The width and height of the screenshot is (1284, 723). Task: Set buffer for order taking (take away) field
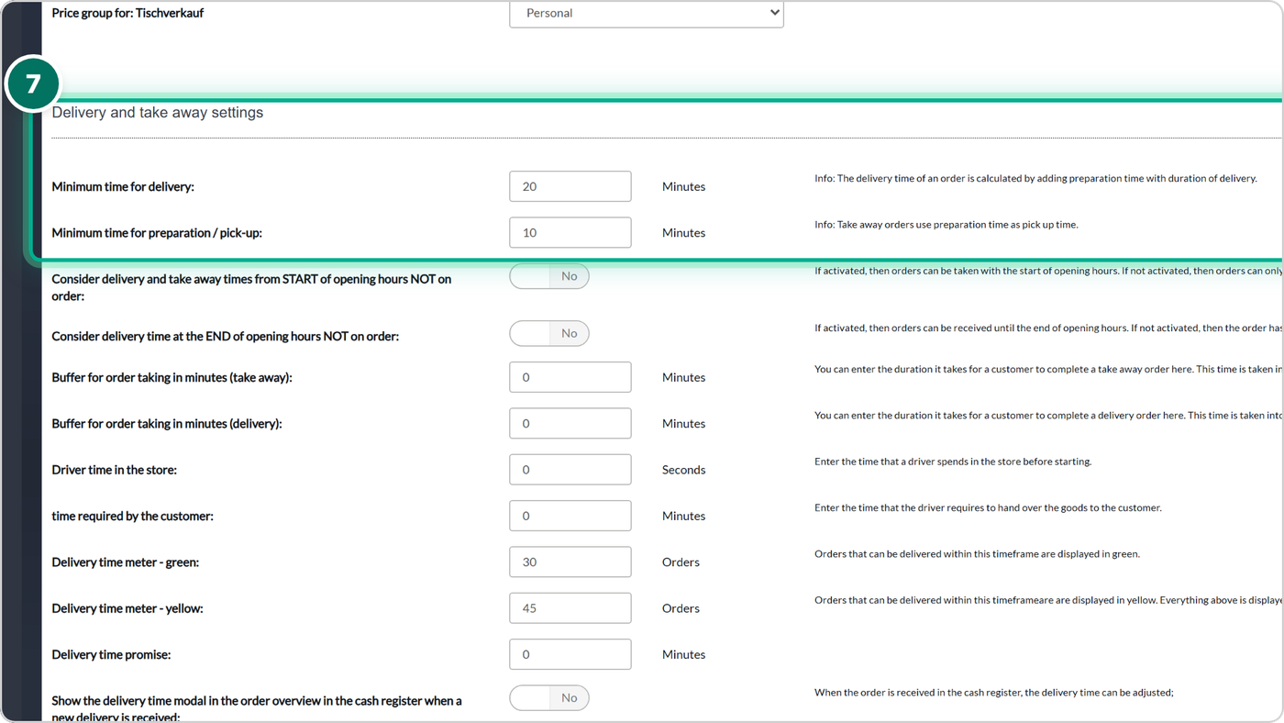(570, 377)
